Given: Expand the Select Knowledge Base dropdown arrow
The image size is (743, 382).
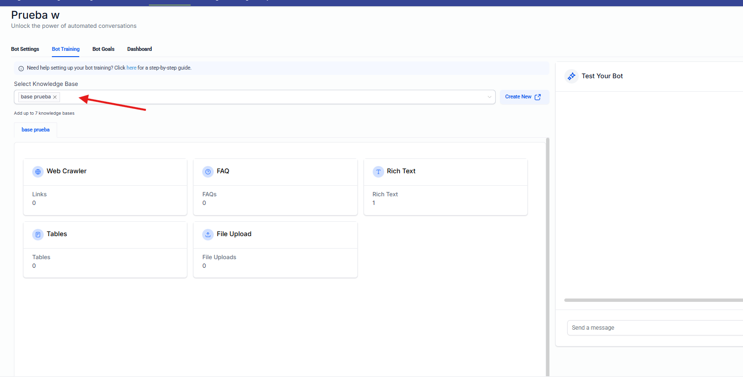Looking at the screenshot, I should (x=489, y=97).
